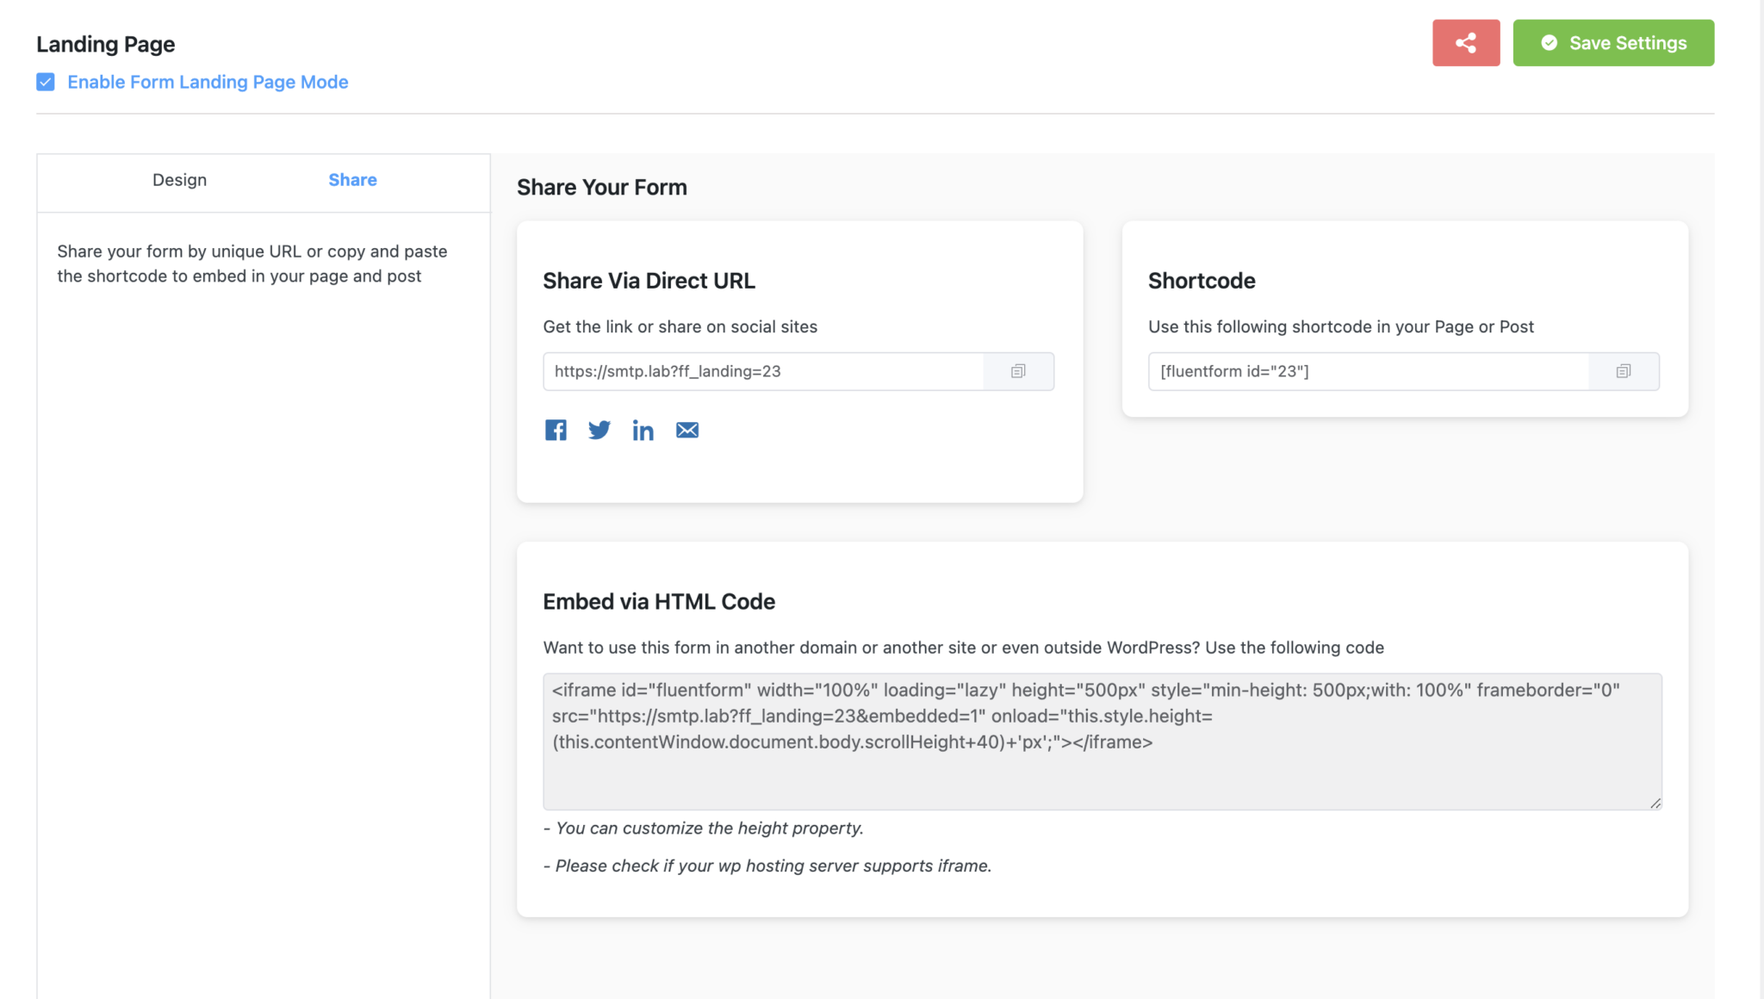Image resolution: width=1764 pixels, height=999 pixels.
Task: Click the Enable Form Landing Page Mode link
Action: point(208,82)
